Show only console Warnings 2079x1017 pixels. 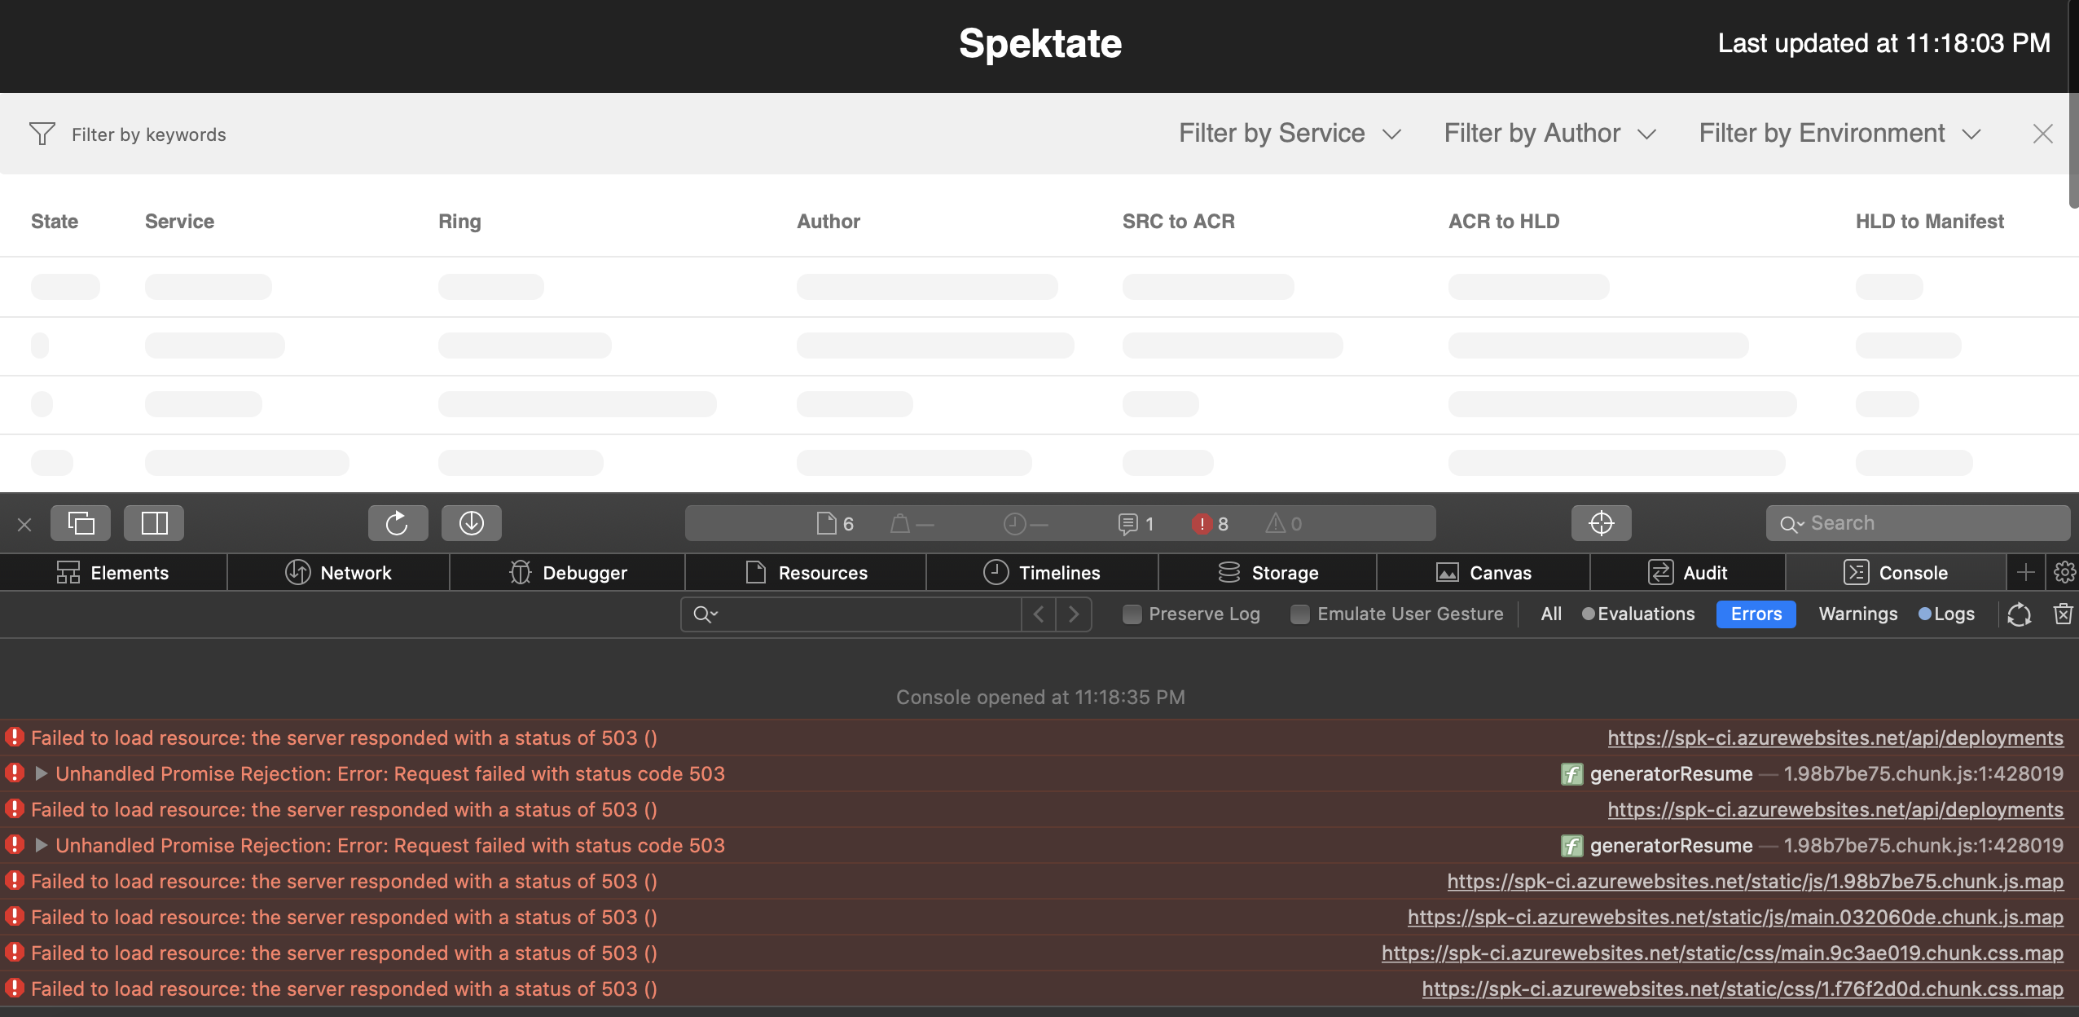[1857, 614]
